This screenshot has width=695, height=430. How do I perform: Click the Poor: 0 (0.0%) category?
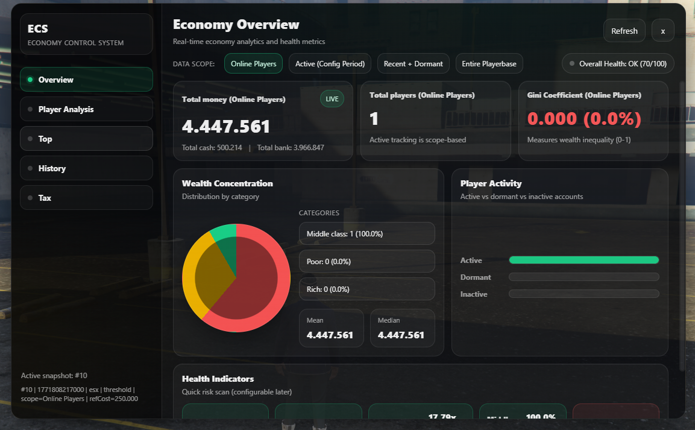[x=367, y=261]
